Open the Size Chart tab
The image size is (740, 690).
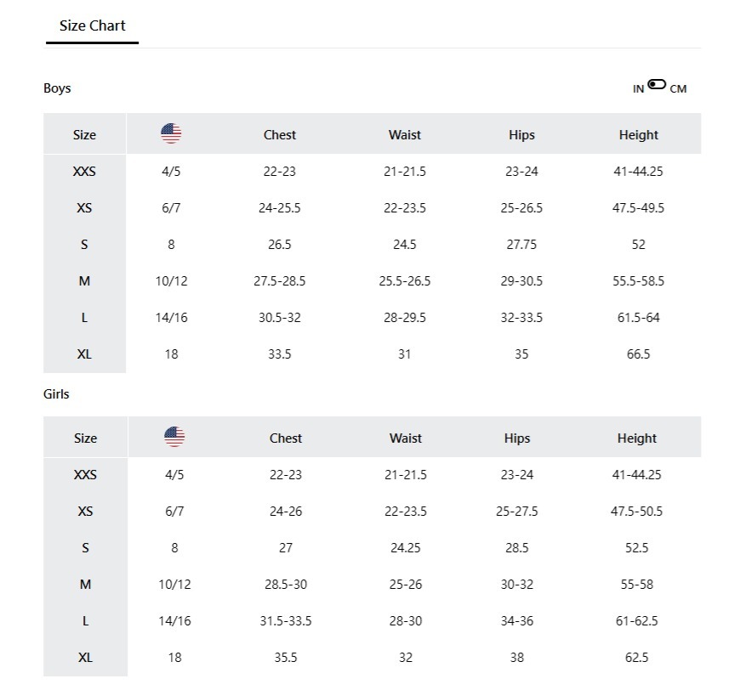pyautogui.click(x=92, y=25)
